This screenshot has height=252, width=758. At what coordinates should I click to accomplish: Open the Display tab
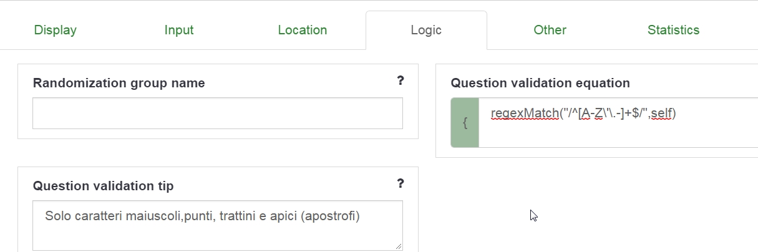click(56, 30)
